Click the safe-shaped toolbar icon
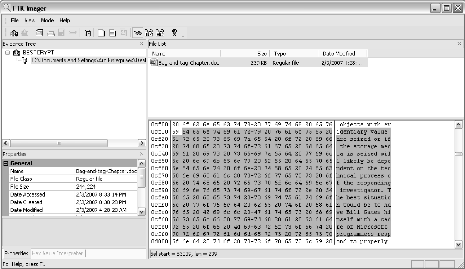 88,33
